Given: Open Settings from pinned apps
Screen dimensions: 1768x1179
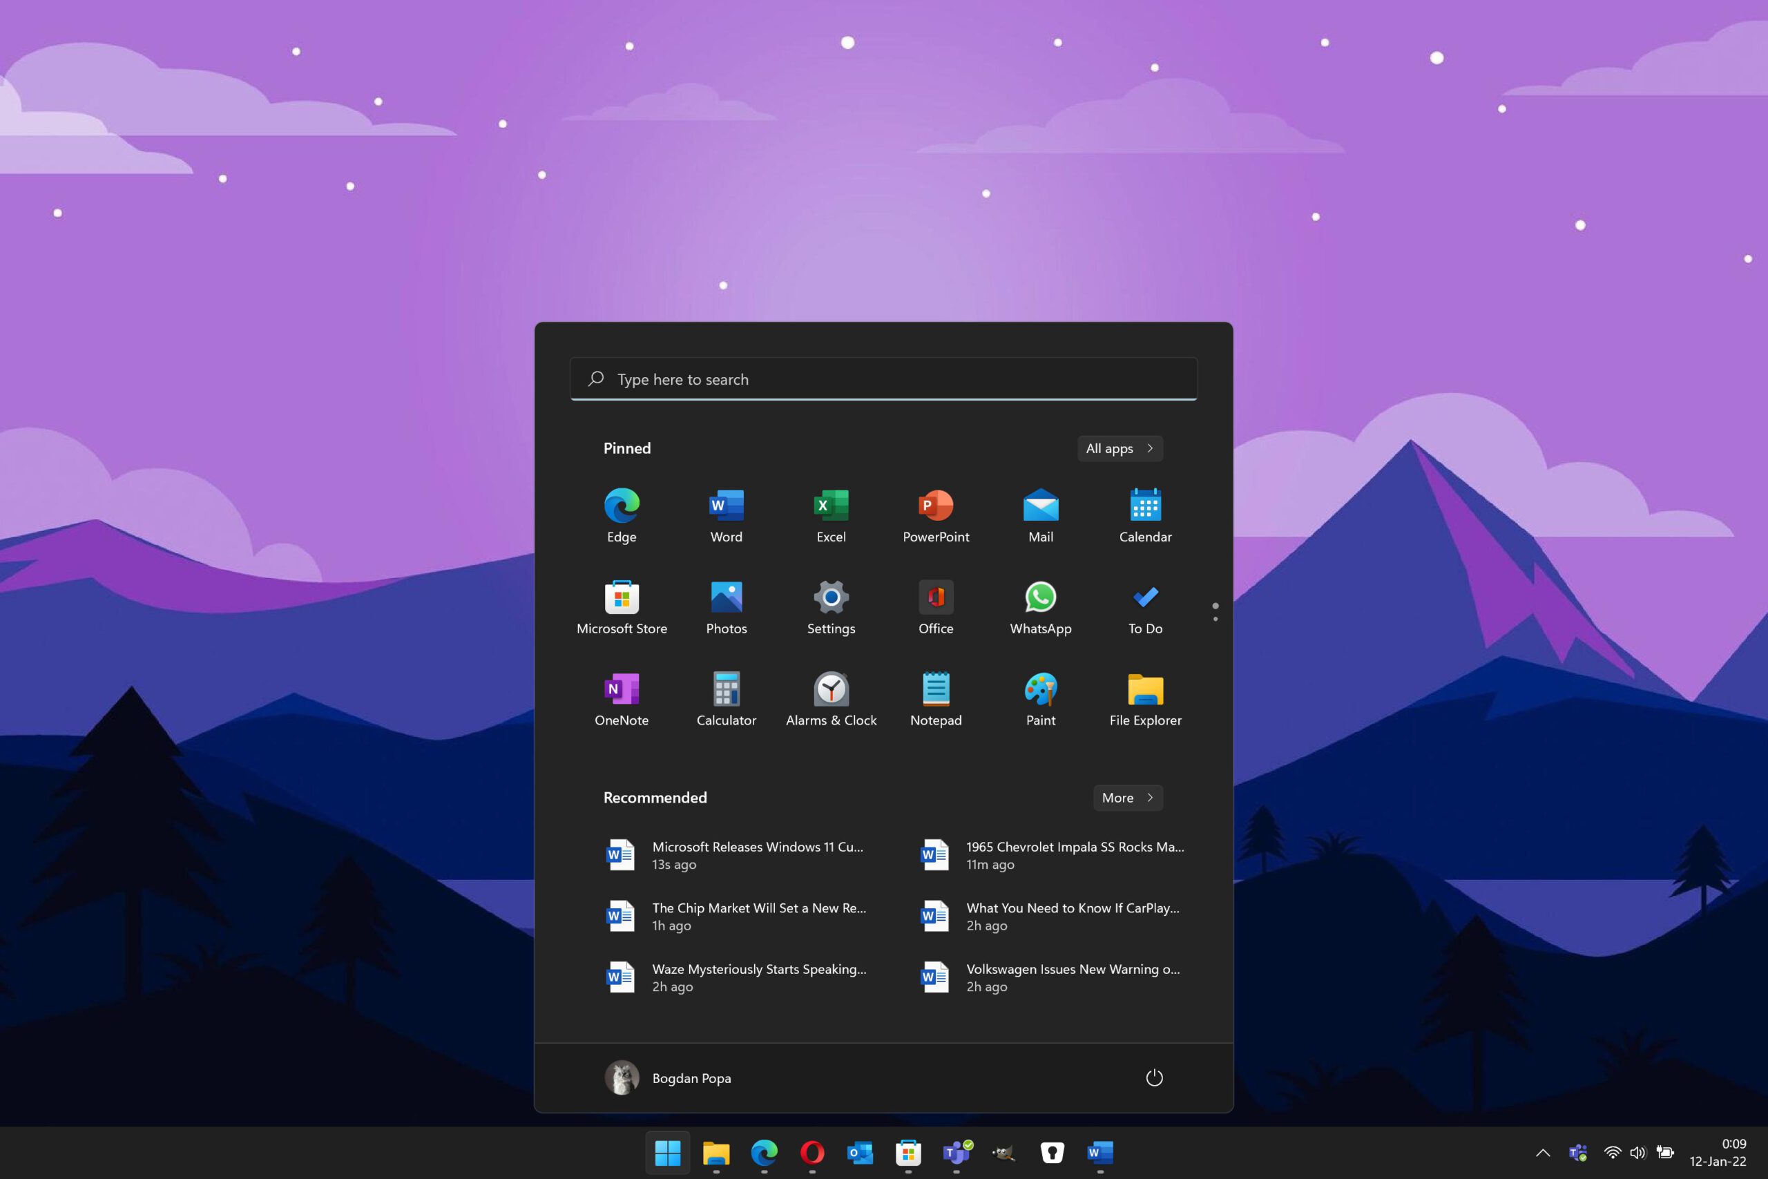Looking at the screenshot, I should click(832, 607).
